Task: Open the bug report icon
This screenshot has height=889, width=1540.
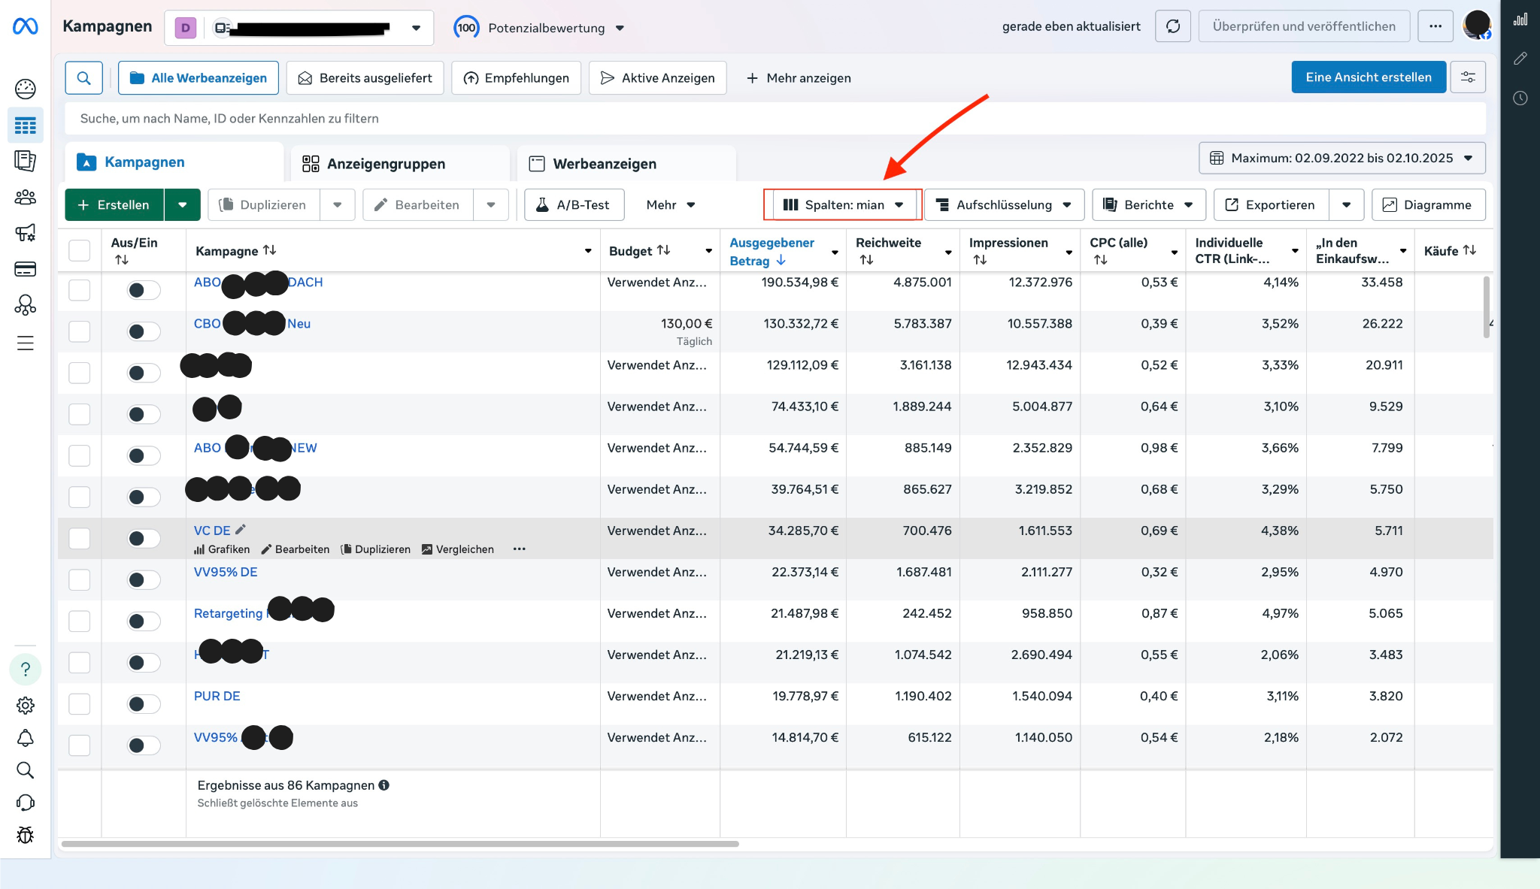Action: coord(25,835)
